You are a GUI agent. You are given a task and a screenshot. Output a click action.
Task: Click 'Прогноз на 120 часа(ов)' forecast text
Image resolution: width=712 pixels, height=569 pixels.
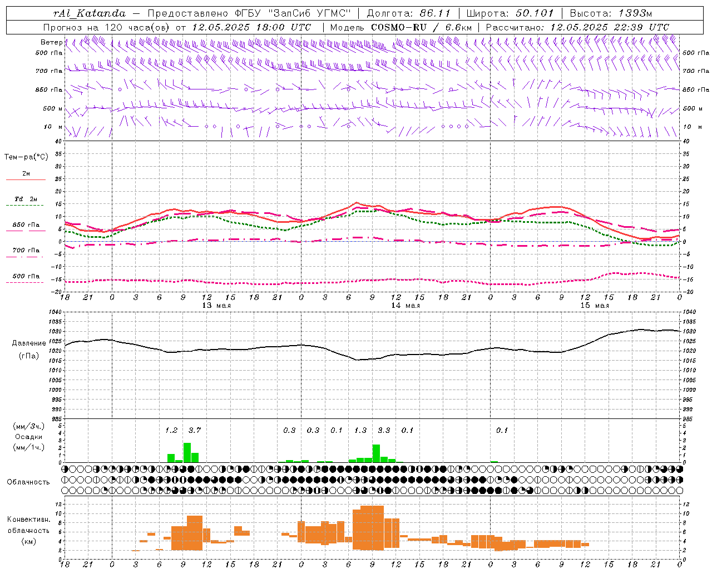click(x=107, y=27)
